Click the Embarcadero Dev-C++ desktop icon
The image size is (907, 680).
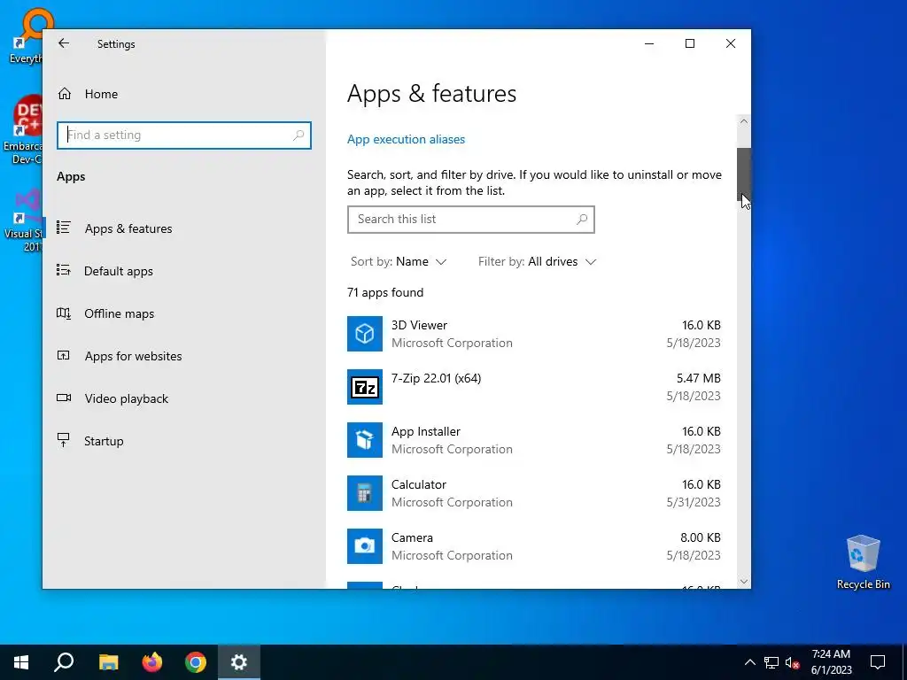tap(23, 130)
